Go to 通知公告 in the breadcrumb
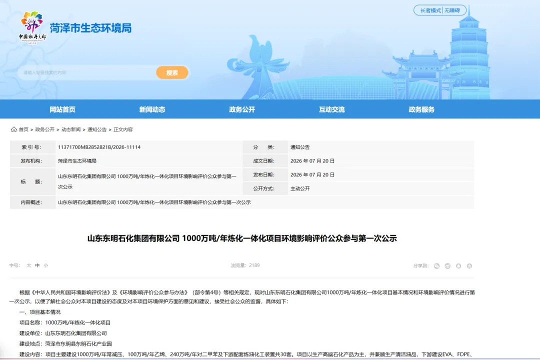Image resolution: width=540 pixels, height=360 pixels. point(97,129)
